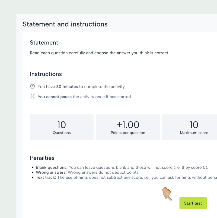
Task: Click the 'Read each question carefully' sentence
Action: coord(99,53)
